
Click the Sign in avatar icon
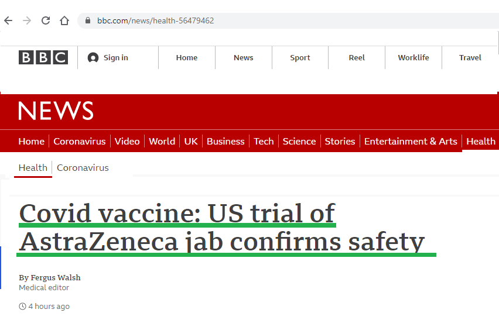[x=93, y=57]
